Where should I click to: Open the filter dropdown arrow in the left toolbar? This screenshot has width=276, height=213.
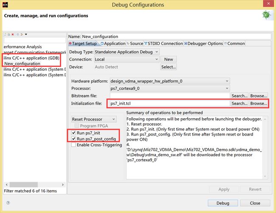[x=26, y=34]
